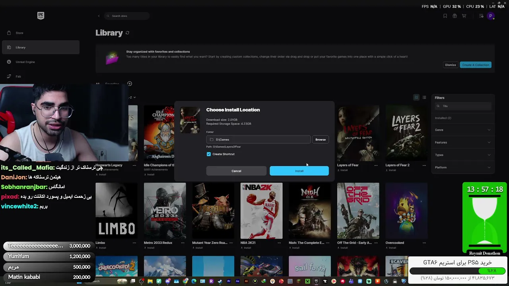Install Layers of Fear 2 from its card
This screenshot has height=286, width=509.
pos(391,170)
